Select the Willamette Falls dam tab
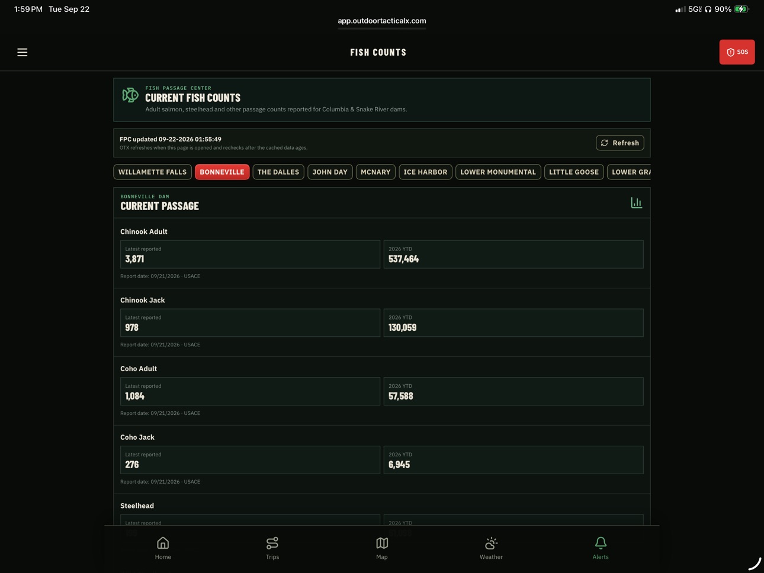This screenshot has width=764, height=573. click(152, 172)
